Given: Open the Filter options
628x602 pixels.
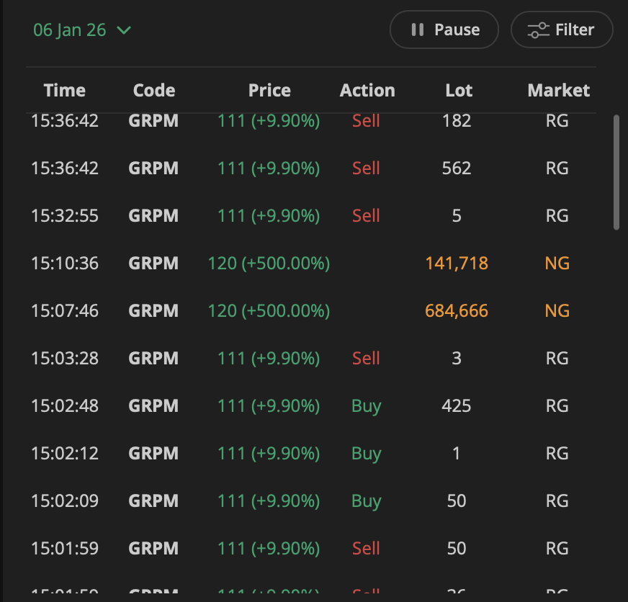Looking at the screenshot, I should pyautogui.click(x=562, y=30).
